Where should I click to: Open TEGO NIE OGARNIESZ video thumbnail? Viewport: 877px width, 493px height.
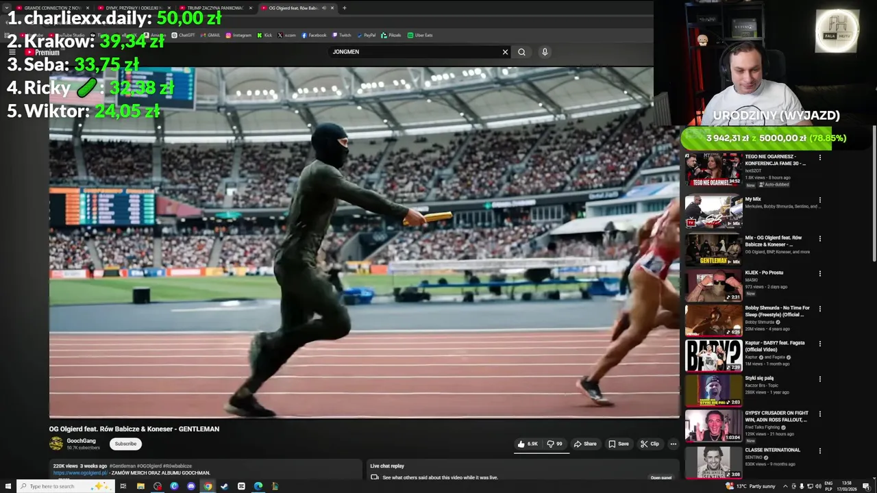click(713, 170)
